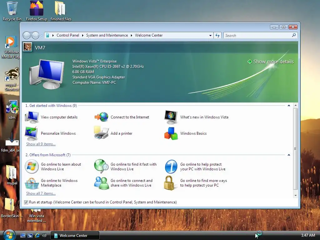Click 2. Offers from Microsoft heading
Screen dimensions: 320x240
(x=48, y=155)
